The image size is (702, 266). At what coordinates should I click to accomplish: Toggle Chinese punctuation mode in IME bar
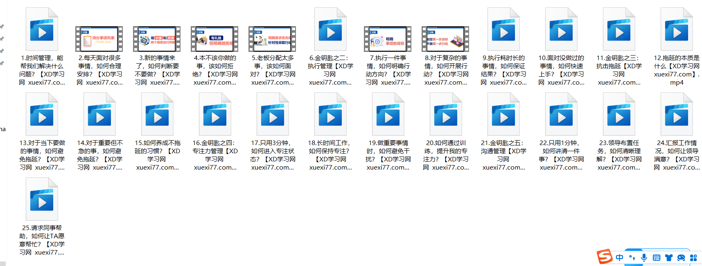tap(632, 257)
